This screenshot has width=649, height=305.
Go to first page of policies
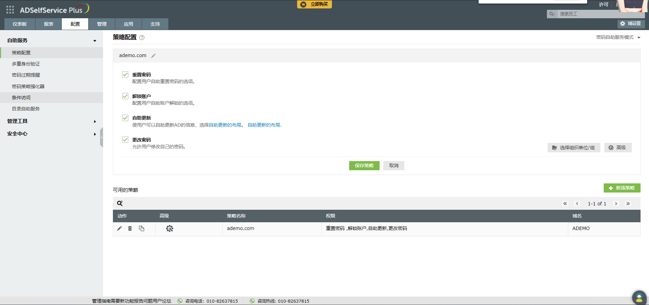[x=565, y=204]
